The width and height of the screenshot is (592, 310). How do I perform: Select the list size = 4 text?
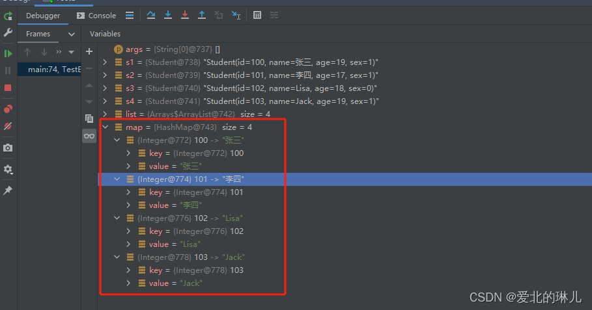click(x=255, y=114)
